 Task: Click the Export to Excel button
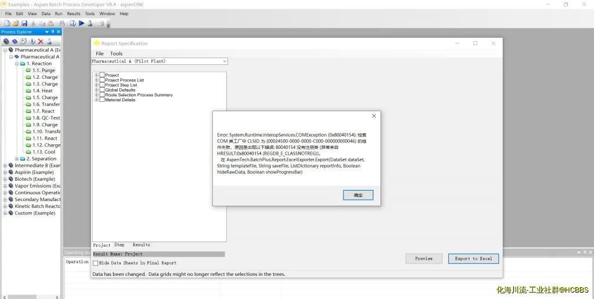pyautogui.click(x=473, y=258)
